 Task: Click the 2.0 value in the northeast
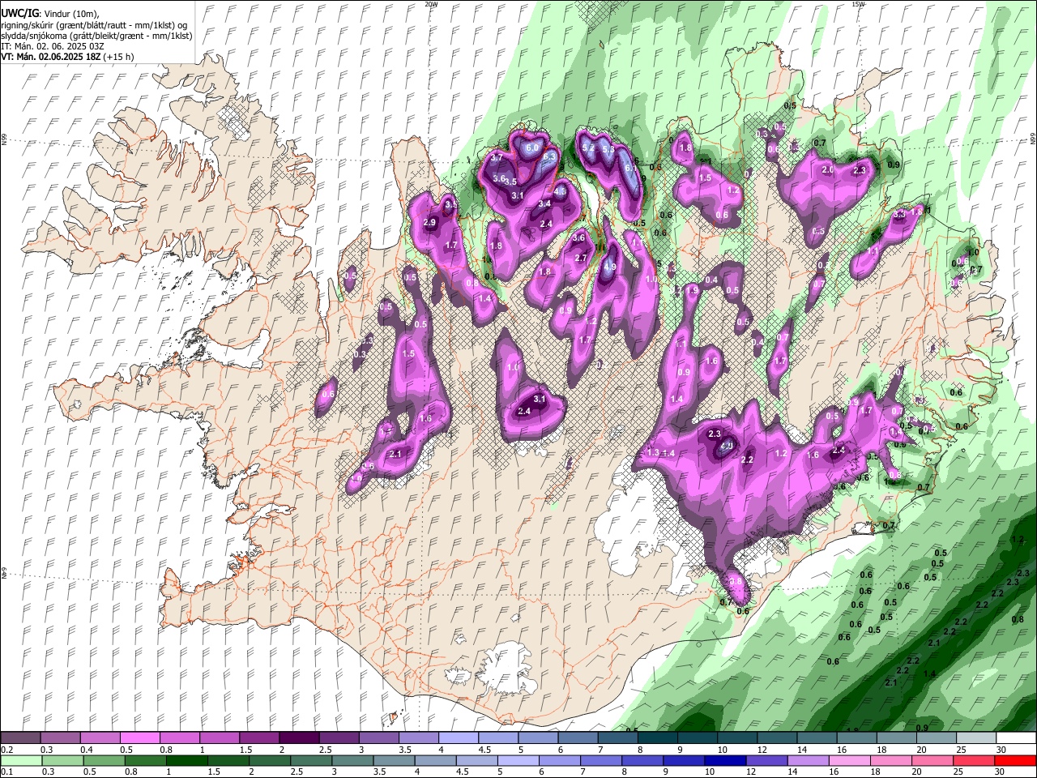pyautogui.click(x=827, y=170)
